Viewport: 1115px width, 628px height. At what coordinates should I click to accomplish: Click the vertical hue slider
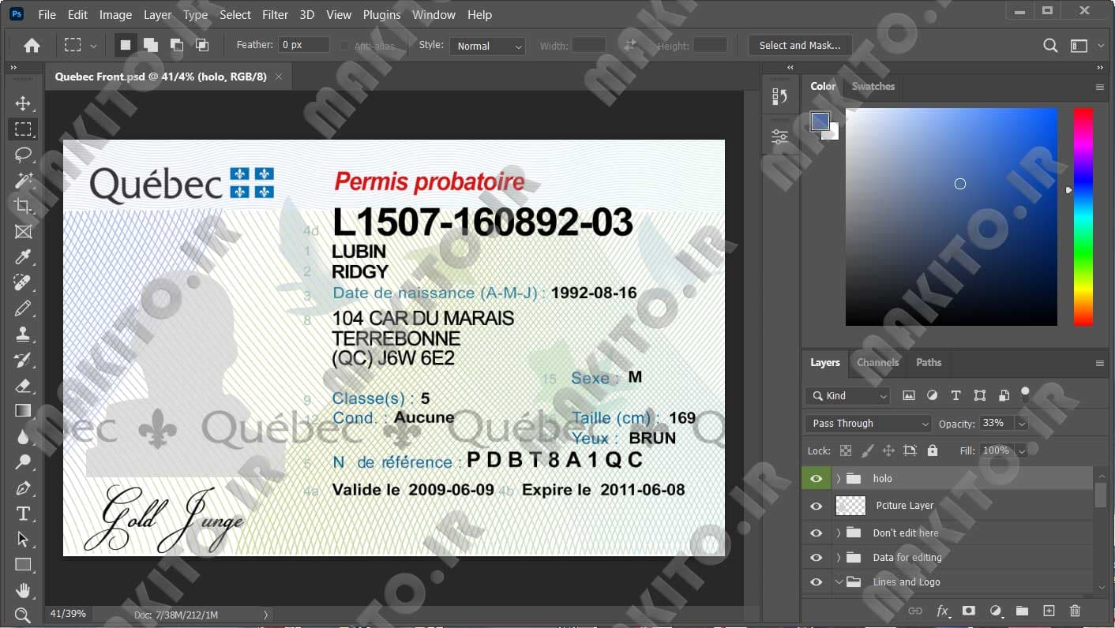(x=1083, y=216)
